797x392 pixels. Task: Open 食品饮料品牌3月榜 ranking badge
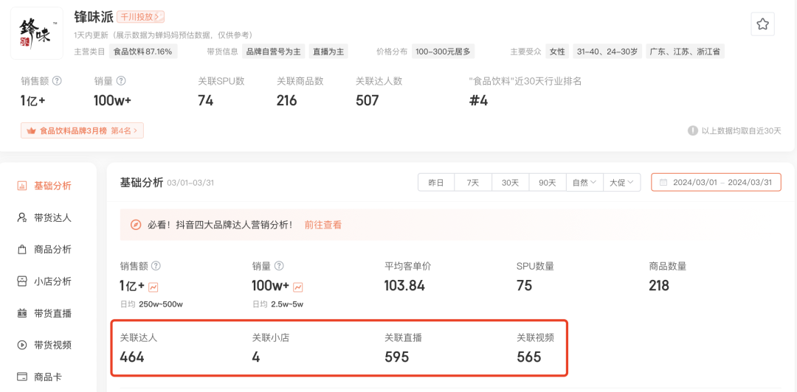83,131
